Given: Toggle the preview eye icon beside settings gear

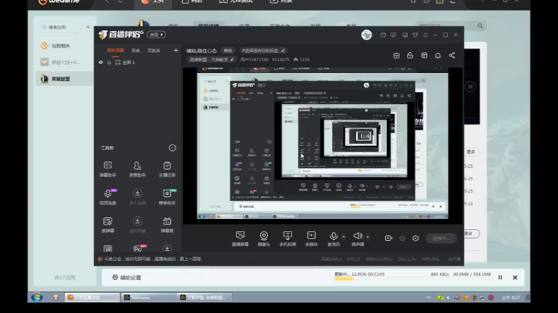Looking at the screenshot, I should (x=402, y=238).
